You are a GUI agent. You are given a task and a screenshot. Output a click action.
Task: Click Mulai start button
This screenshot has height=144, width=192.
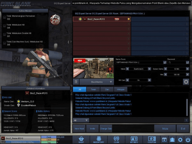[x=165, y=129]
